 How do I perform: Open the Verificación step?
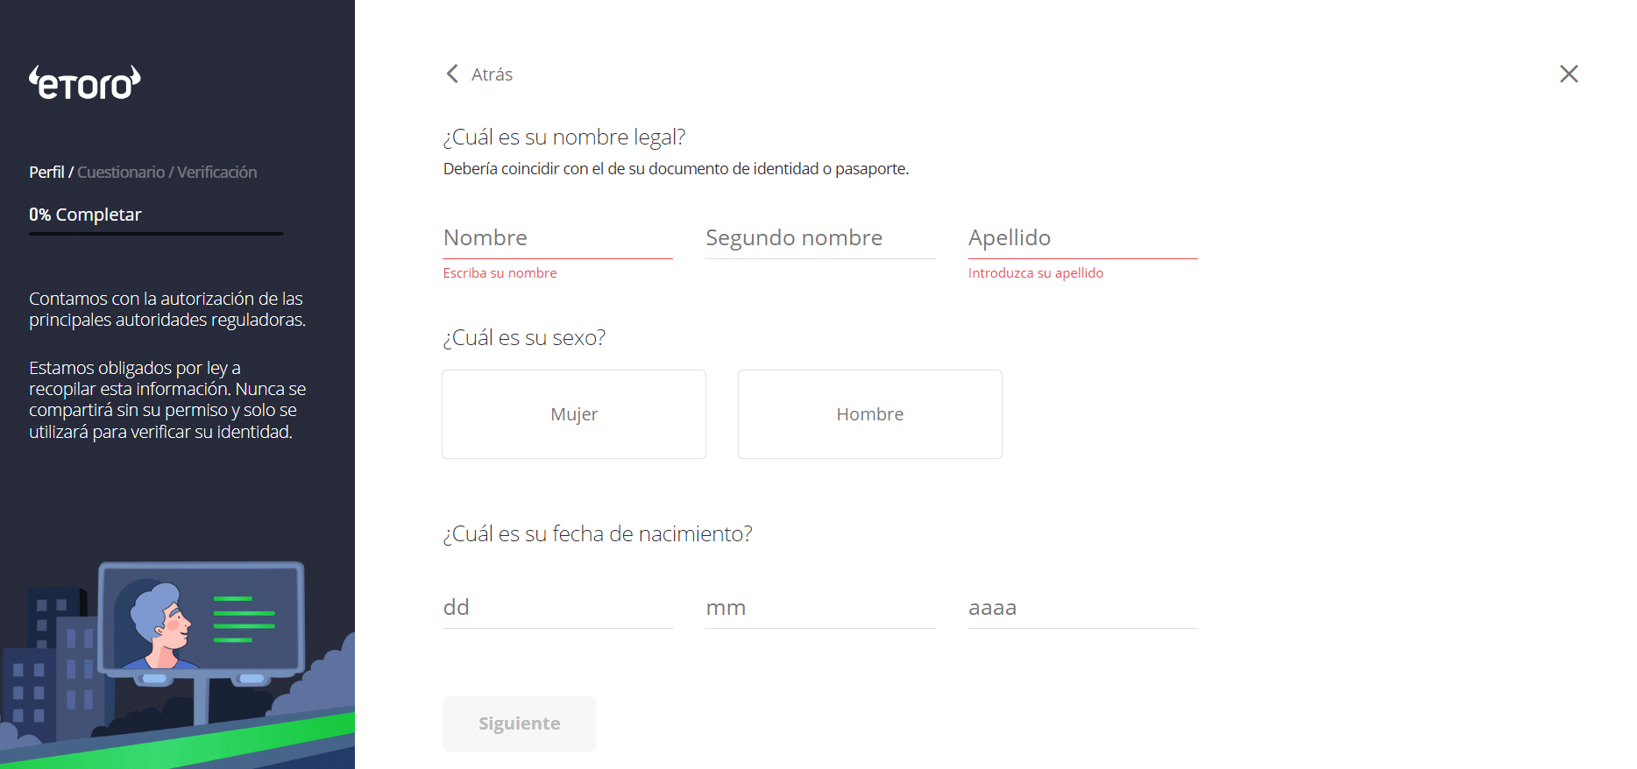(217, 173)
